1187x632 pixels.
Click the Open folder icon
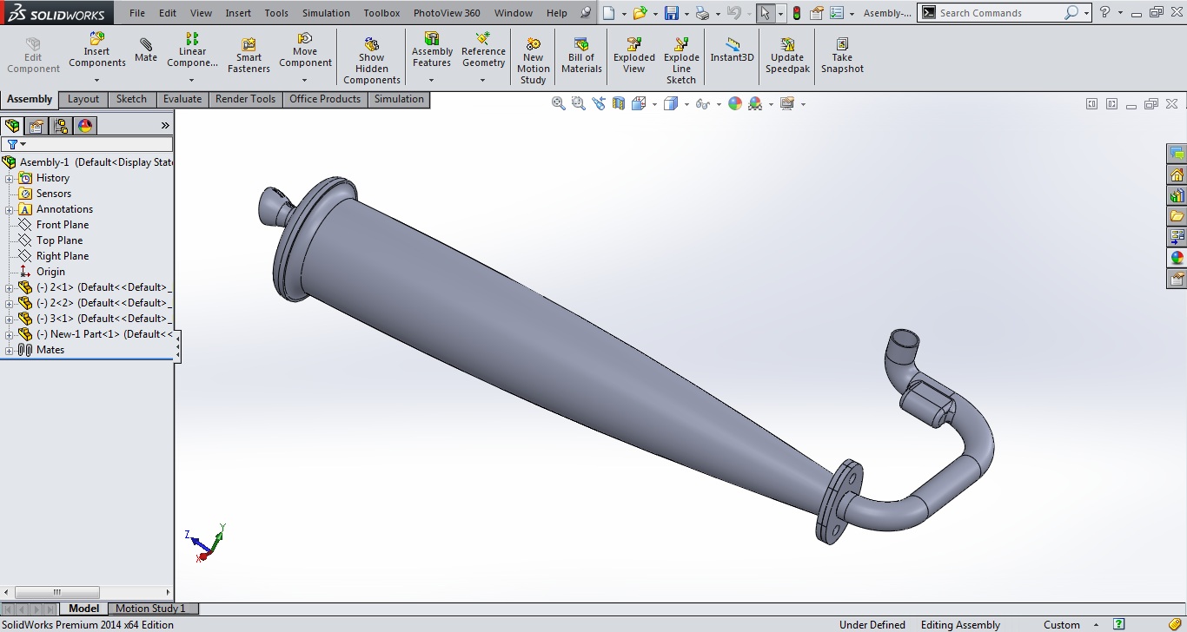point(640,13)
